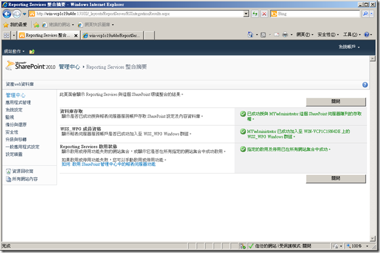Viewport: 380px width, 253px height.
Task: Open 安全性 in left navigation
Action: [x=12, y=132]
